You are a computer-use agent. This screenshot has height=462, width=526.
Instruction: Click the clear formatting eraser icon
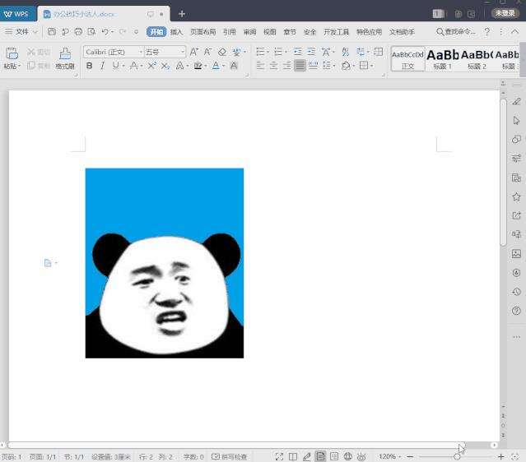pos(222,52)
